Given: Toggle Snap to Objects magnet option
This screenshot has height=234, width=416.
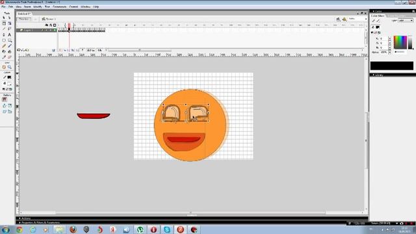Looking at the screenshot, I should pyautogui.click(x=5, y=99).
